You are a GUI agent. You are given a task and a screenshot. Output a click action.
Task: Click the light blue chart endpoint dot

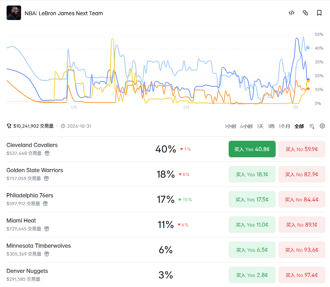(308, 48)
